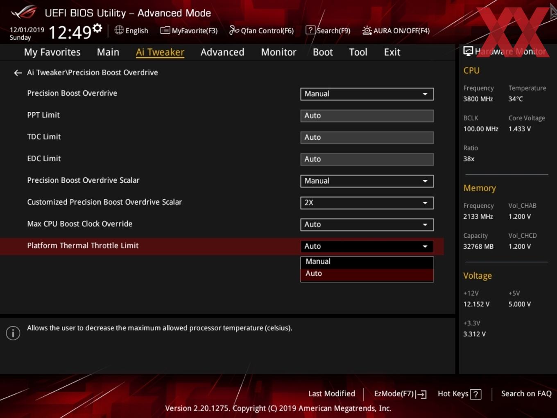Image resolution: width=557 pixels, height=418 pixels.
Task: Click the Hot Keys question box icon
Action: coord(475,394)
